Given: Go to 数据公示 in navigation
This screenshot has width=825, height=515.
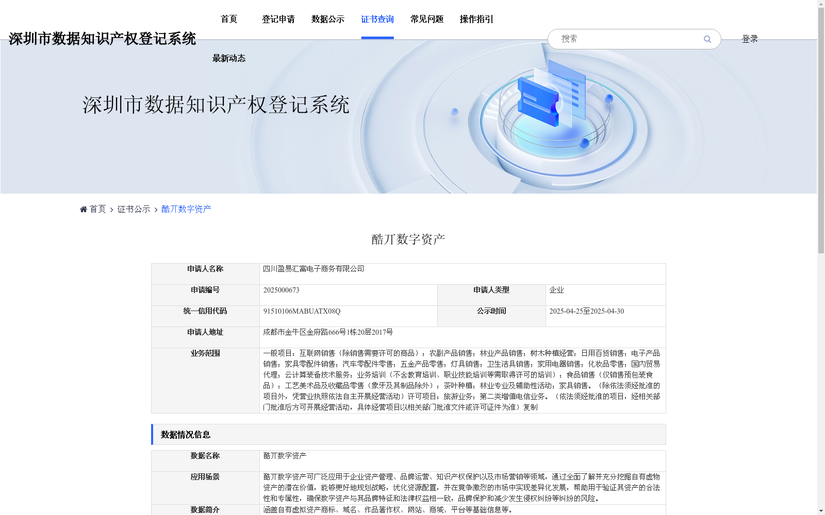Looking at the screenshot, I should tap(328, 19).
